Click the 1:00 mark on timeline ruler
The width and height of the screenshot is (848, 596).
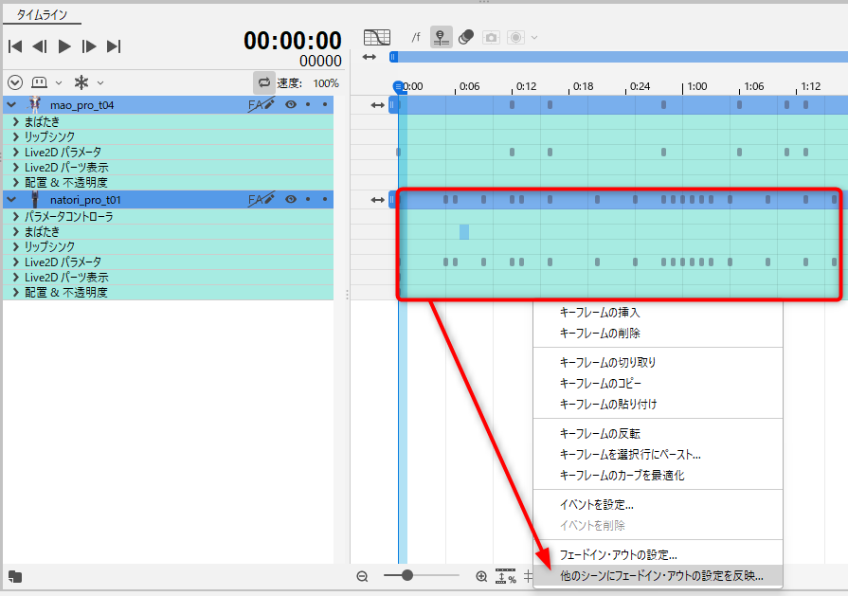[x=696, y=86]
